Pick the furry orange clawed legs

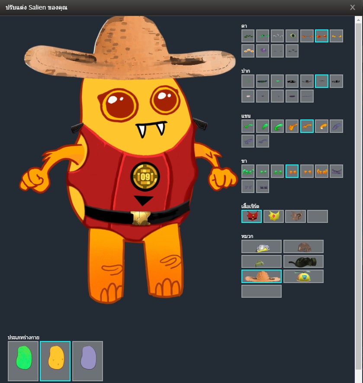pos(321,171)
